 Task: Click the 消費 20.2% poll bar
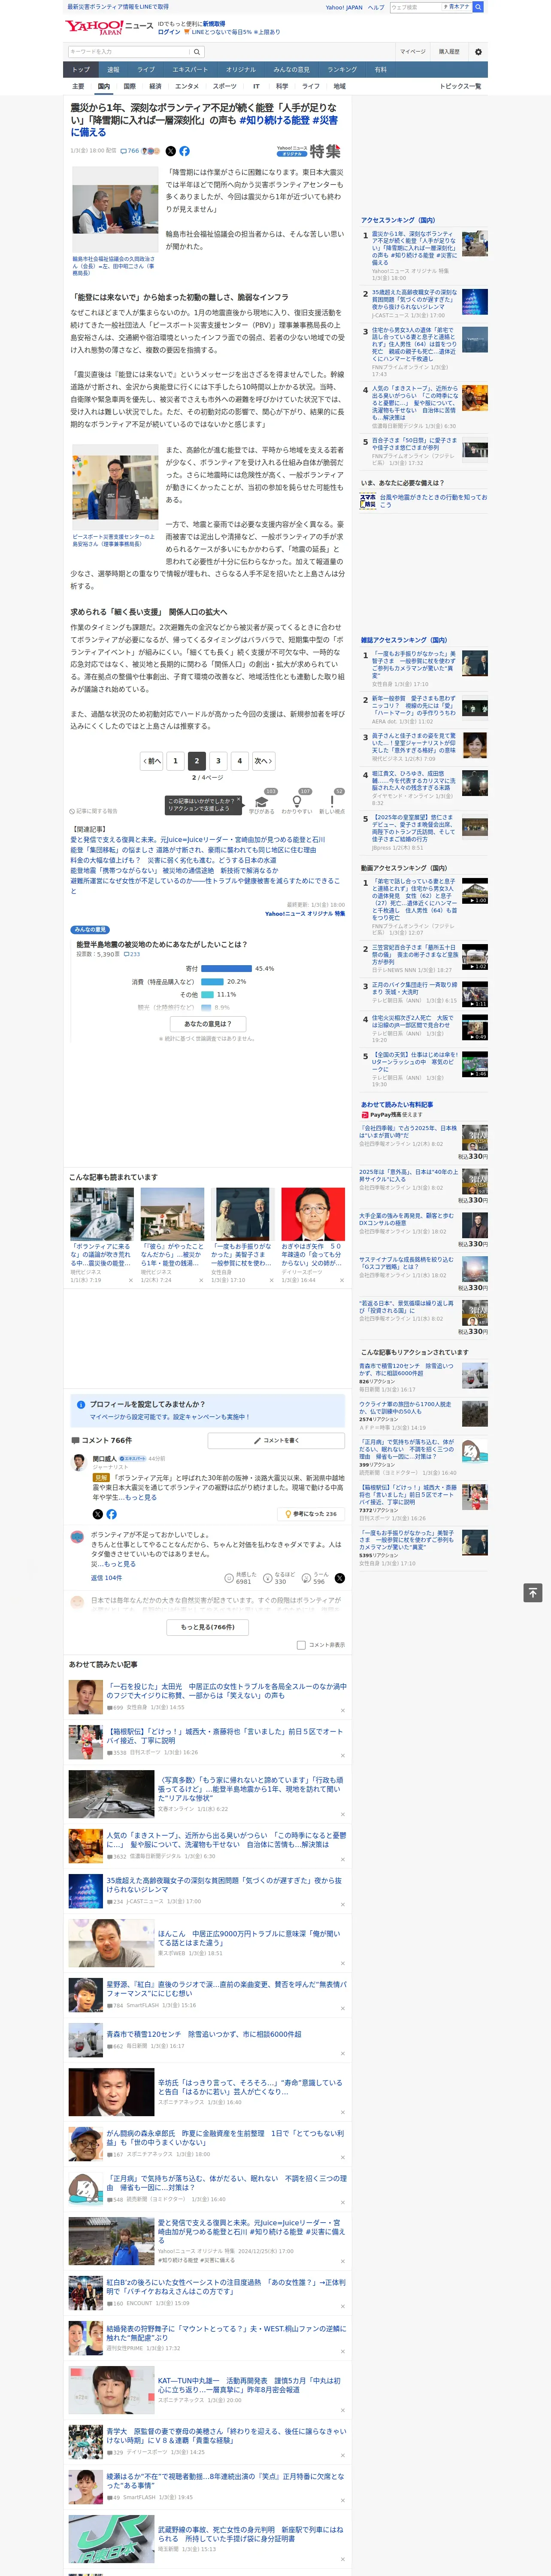click(213, 981)
